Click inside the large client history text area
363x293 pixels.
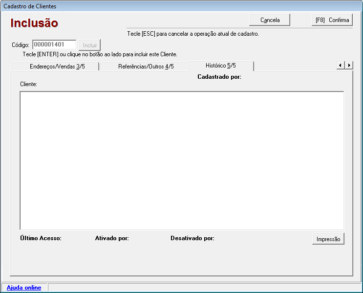(x=182, y=160)
